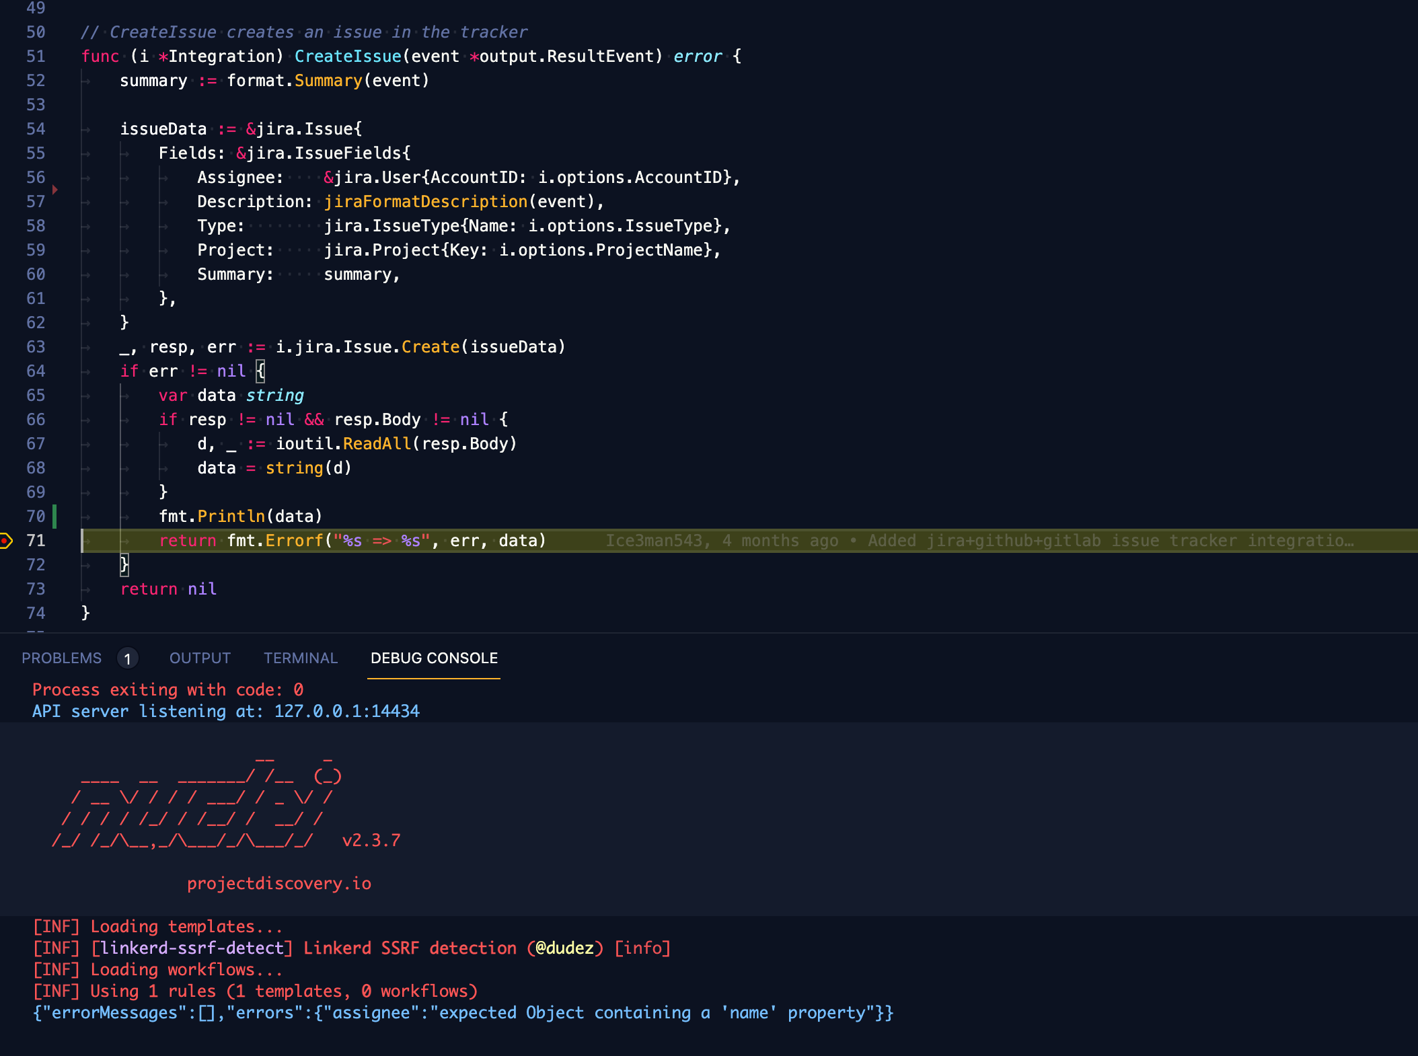Click the Errorf call on line 71
The width and height of the screenshot is (1418, 1056).
[x=295, y=541]
